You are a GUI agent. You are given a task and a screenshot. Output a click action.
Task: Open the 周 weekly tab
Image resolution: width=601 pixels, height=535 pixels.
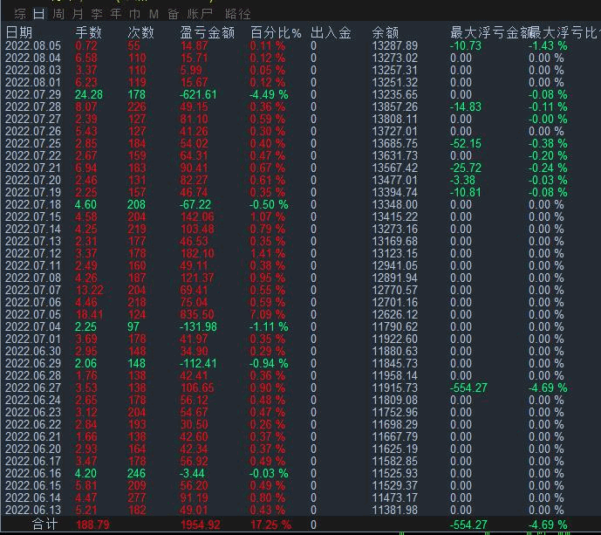(58, 14)
